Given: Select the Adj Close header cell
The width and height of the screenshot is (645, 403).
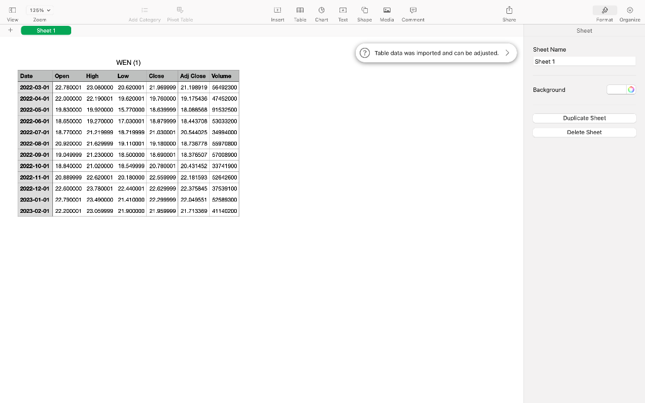Looking at the screenshot, I should click(194, 76).
